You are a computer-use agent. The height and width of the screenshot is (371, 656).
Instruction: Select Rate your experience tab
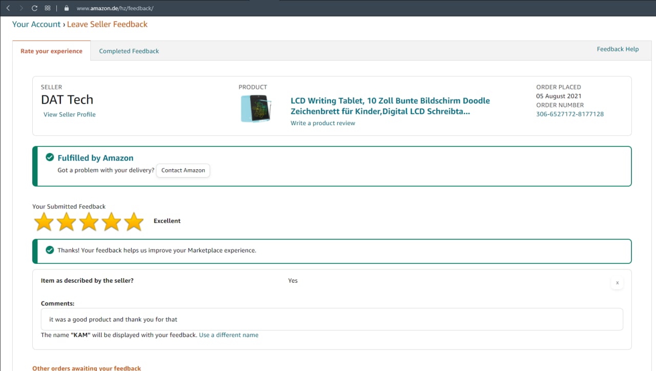point(51,51)
